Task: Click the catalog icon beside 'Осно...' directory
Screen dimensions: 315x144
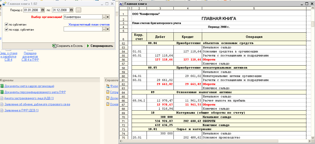Action: (108, 104)
